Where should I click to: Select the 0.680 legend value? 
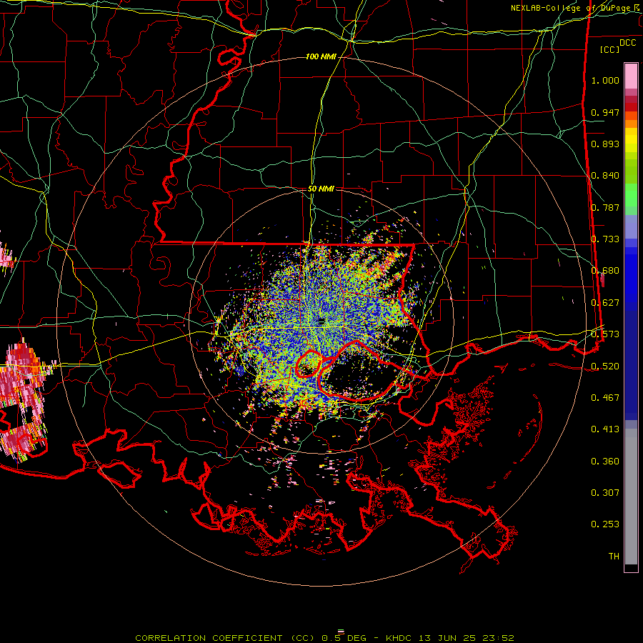point(605,271)
